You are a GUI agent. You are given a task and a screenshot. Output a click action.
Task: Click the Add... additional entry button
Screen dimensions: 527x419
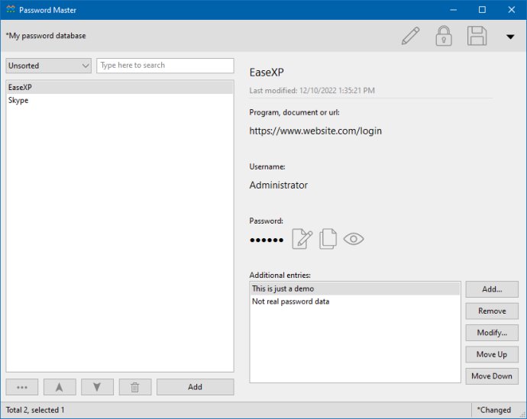tap(492, 289)
